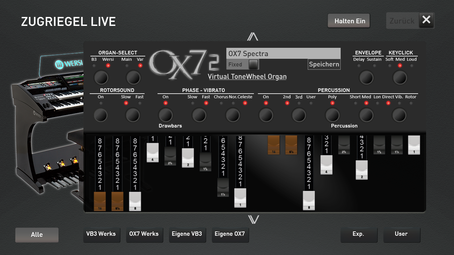Click the "Virtual ToneWheel Organ" text
Image resolution: width=454 pixels, height=255 pixels.
pyautogui.click(x=247, y=77)
